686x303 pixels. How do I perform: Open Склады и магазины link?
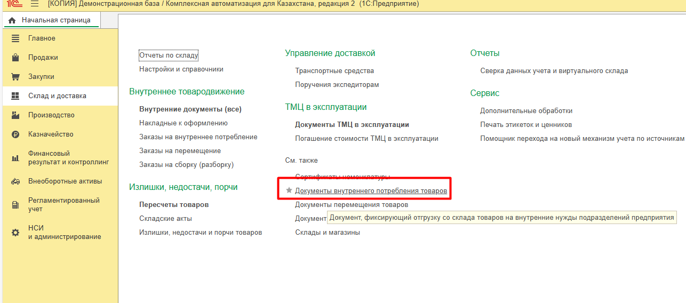pos(328,232)
